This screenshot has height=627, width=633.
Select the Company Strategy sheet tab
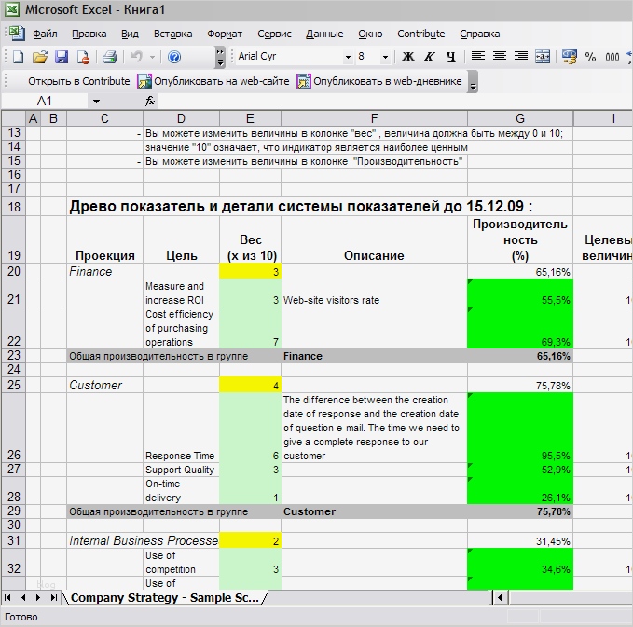[165, 597]
